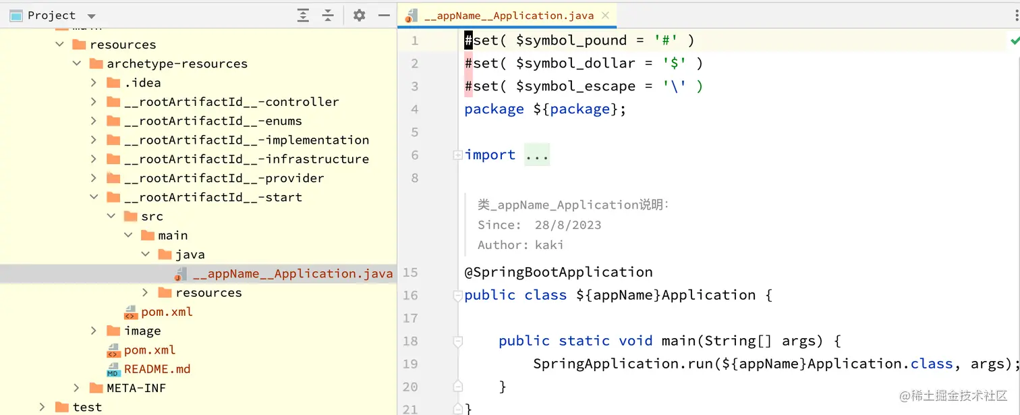The height and width of the screenshot is (415, 1020).
Task: Close the __appName__Application.java tab
Action: coord(605,16)
